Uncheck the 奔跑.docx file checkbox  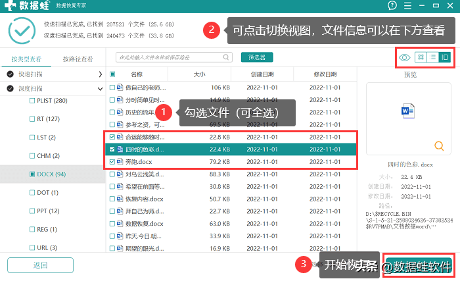pos(112,161)
